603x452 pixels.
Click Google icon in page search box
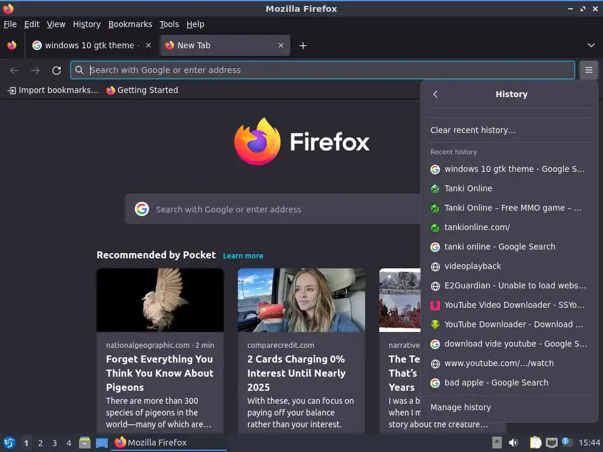pyautogui.click(x=142, y=209)
